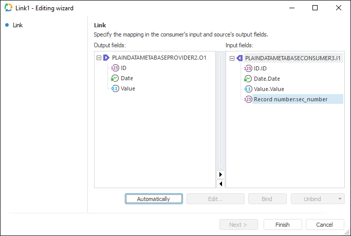Open the Unbind dropdown arrow
The image size is (351, 236).
coord(340,199)
